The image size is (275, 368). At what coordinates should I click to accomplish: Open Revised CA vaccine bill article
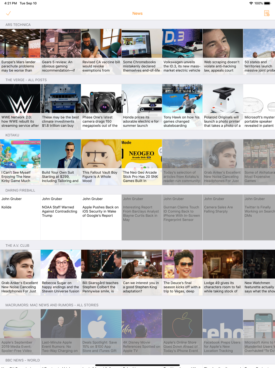[101, 52]
